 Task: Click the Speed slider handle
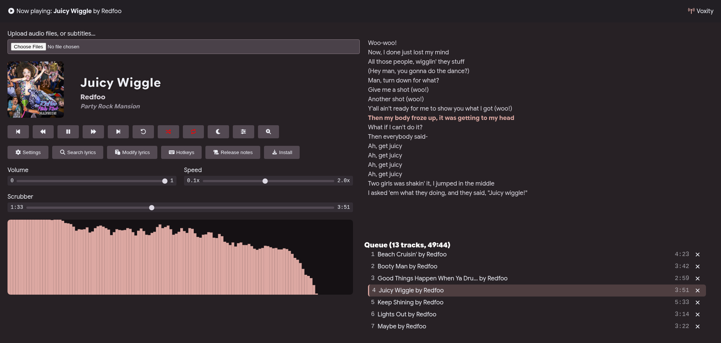265,181
